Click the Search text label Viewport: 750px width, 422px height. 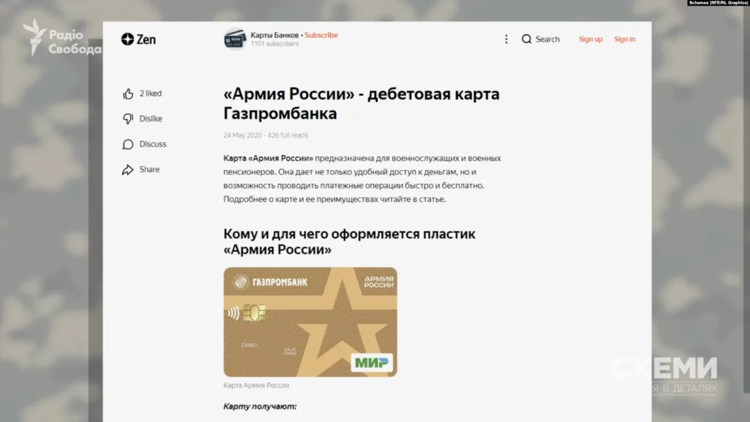pyautogui.click(x=547, y=39)
